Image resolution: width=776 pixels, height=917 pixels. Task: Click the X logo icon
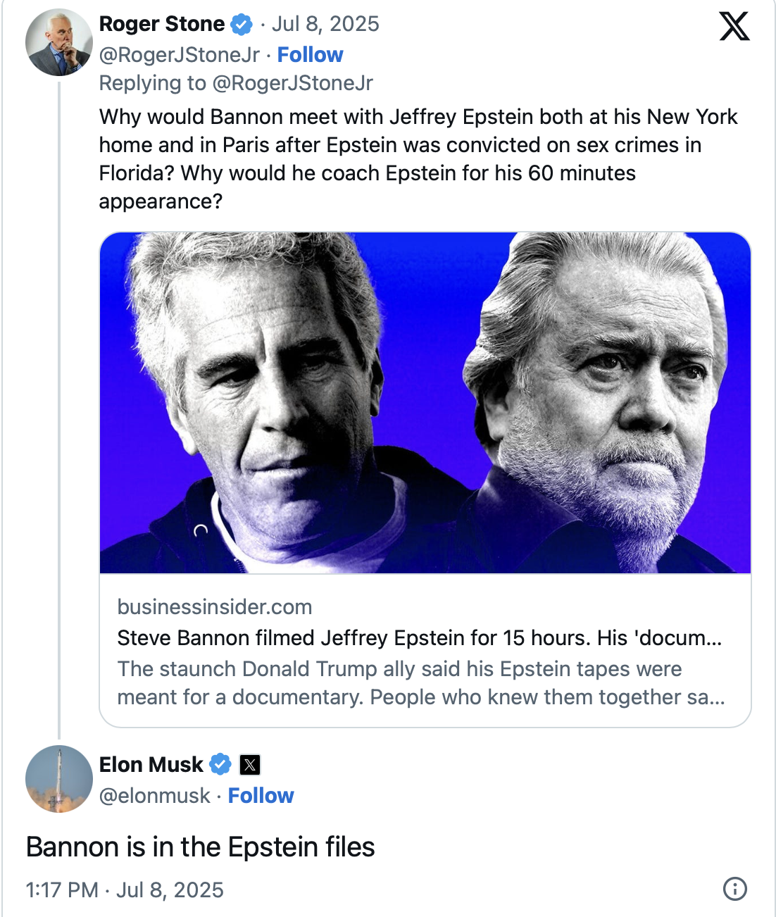(734, 27)
